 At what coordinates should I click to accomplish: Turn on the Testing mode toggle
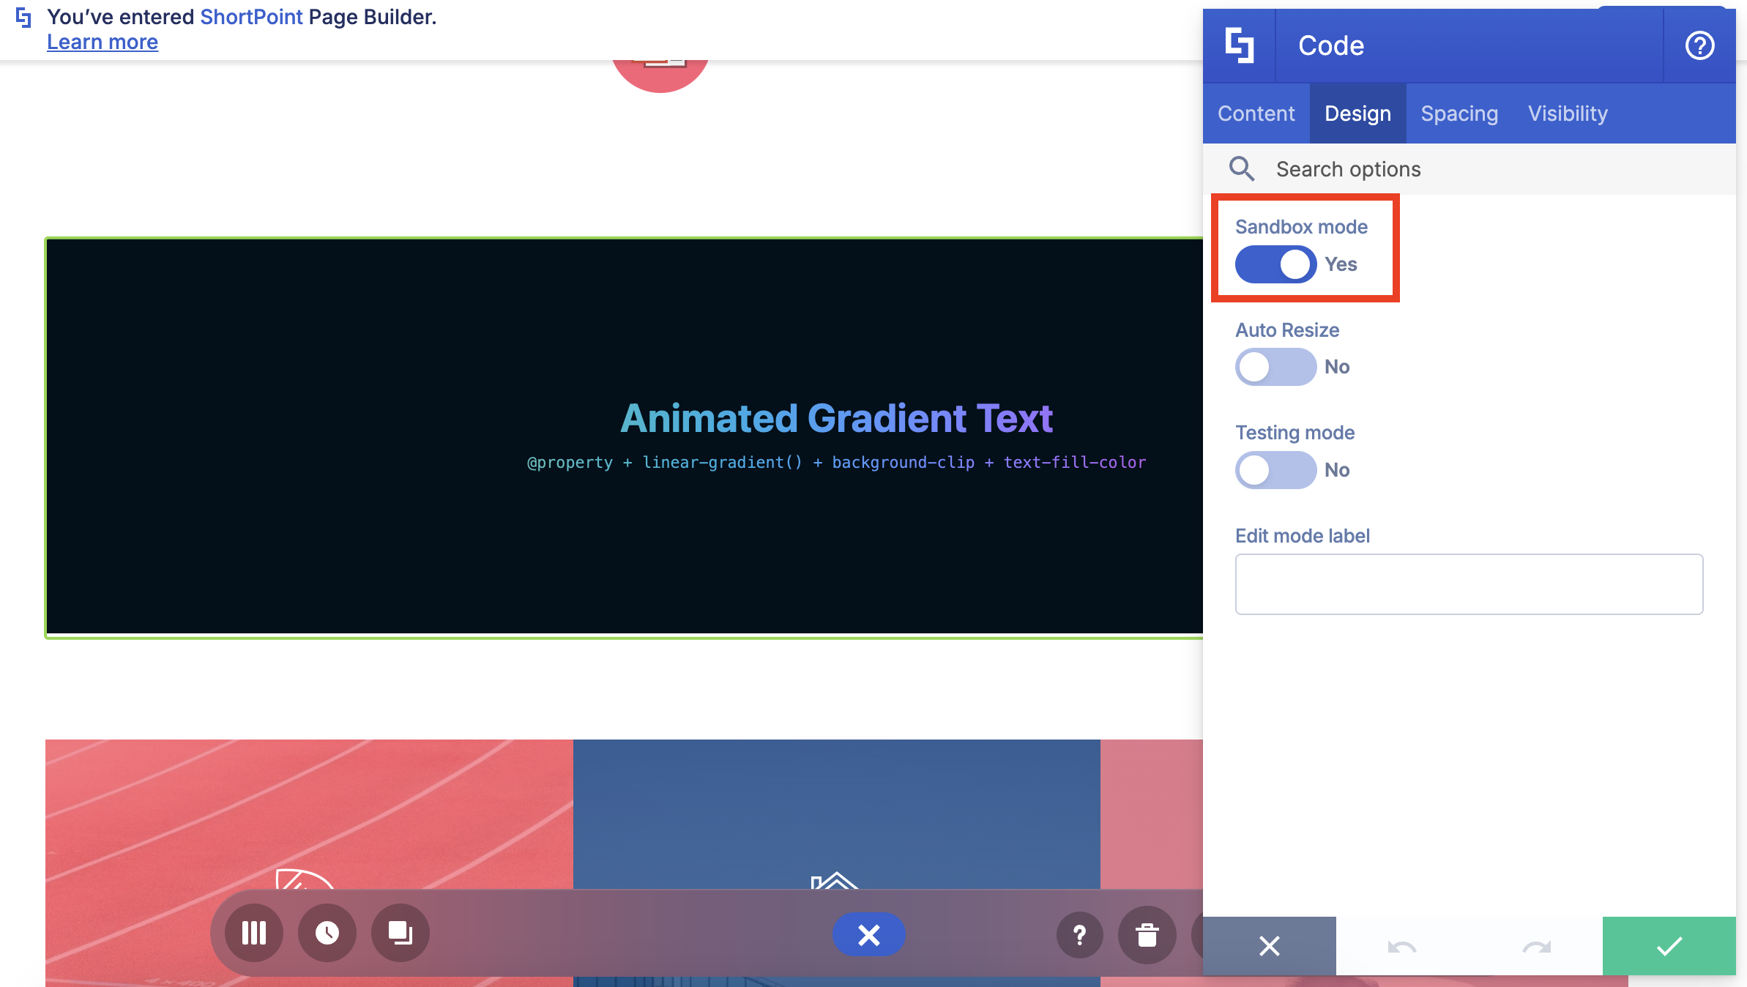(x=1275, y=470)
